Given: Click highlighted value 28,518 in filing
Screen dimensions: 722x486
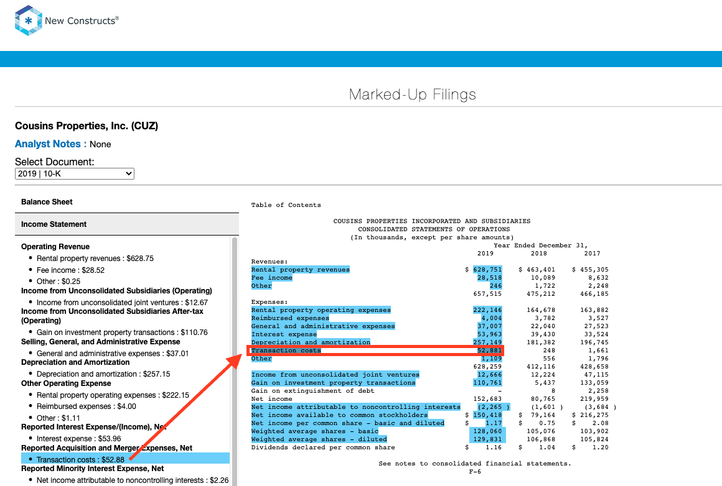Looking at the screenshot, I should [489, 278].
